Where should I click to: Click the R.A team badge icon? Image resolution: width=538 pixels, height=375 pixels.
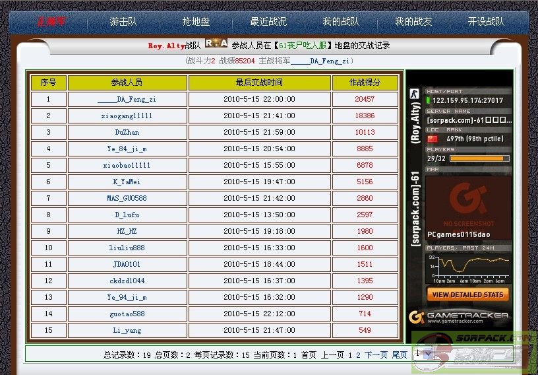(216, 44)
